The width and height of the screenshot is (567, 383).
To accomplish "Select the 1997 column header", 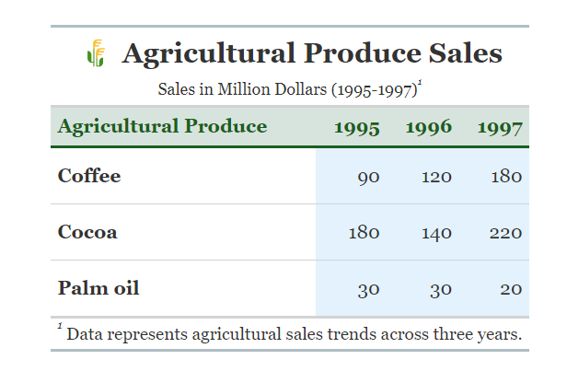I will tap(500, 127).
